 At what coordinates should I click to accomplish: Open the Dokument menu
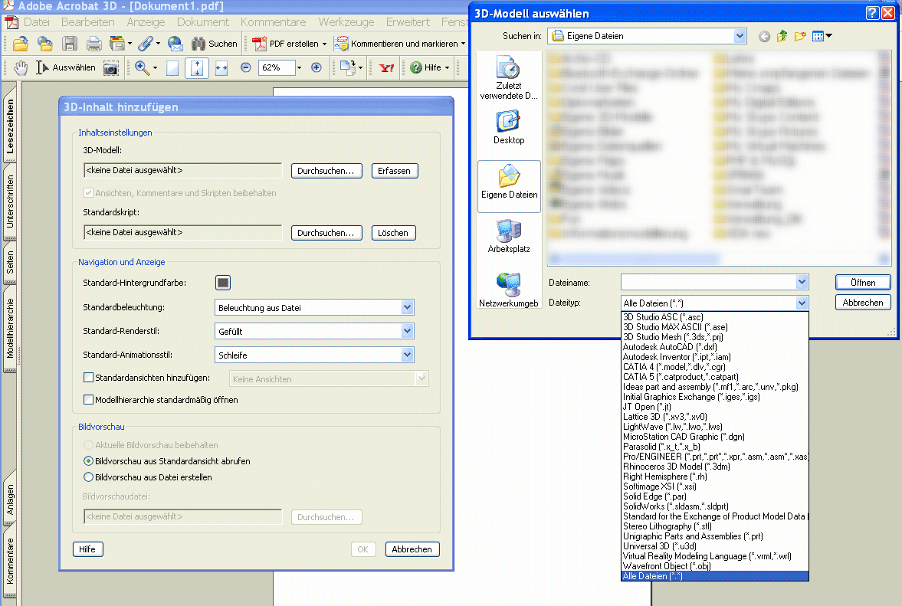coord(202,22)
